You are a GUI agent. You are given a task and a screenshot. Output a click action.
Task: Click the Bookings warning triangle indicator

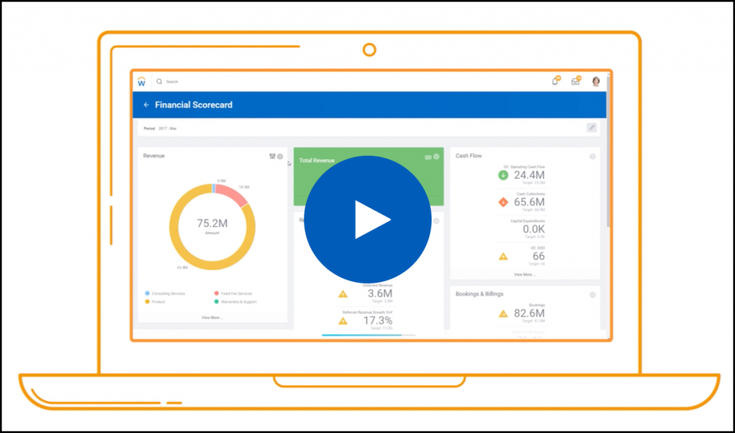coord(503,314)
